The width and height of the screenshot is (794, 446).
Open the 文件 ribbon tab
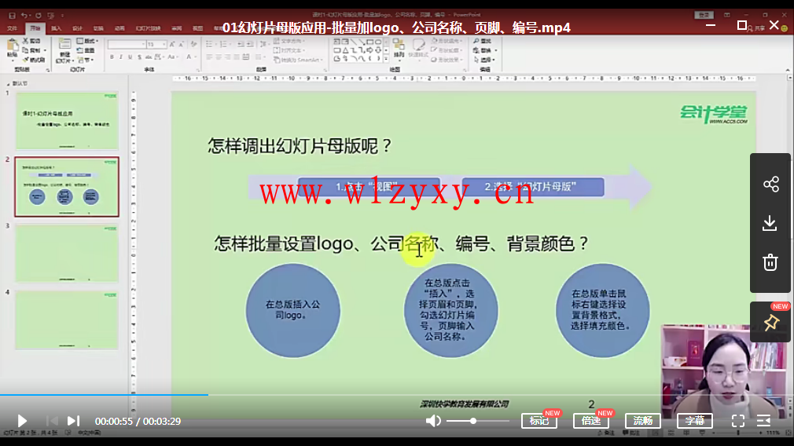12,28
